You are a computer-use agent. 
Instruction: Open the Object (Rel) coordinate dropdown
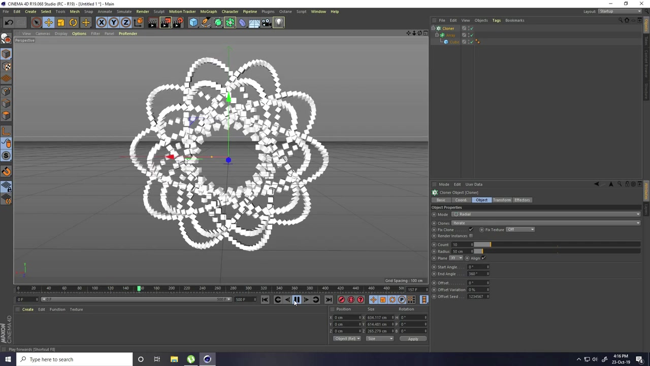point(347,339)
